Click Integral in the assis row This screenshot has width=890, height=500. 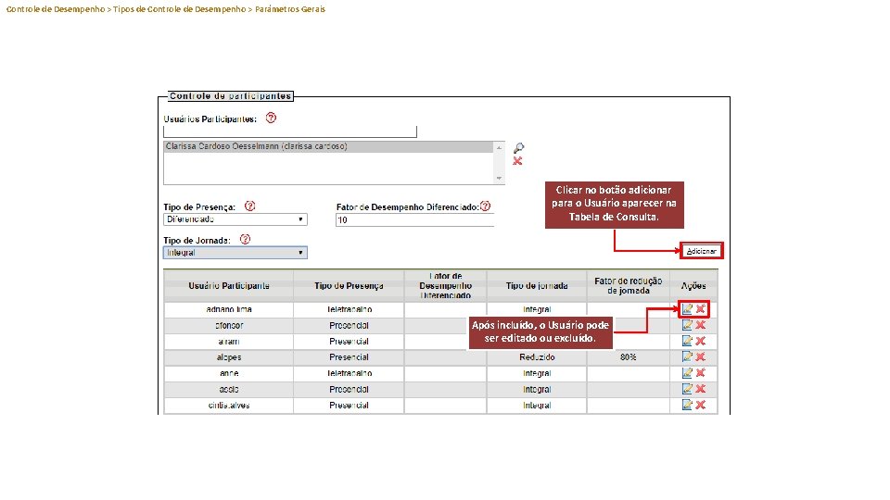(537, 390)
